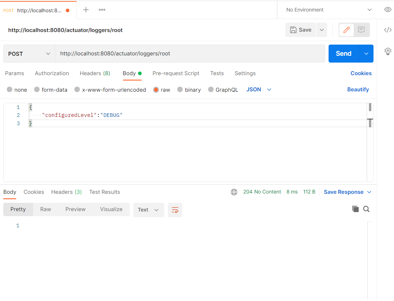
Task: Switch to response Headers (3) tab
Action: point(67,192)
